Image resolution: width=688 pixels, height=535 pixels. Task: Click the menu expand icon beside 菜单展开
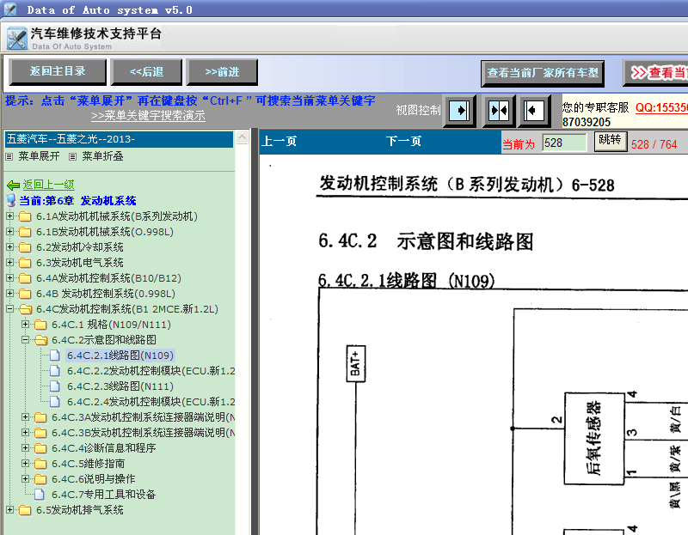pyautogui.click(x=9, y=156)
